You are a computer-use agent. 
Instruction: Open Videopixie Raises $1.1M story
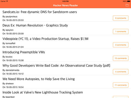click(x=45, y=39)
